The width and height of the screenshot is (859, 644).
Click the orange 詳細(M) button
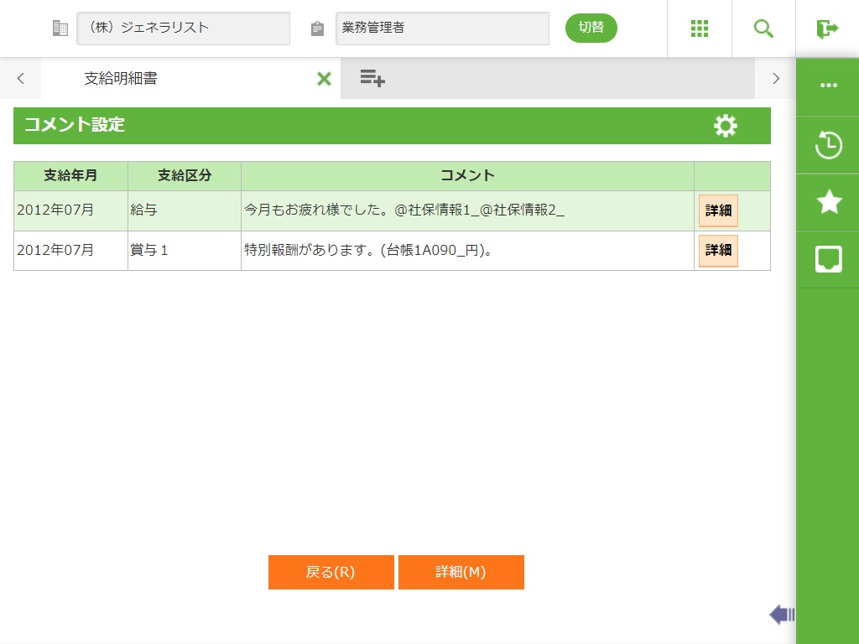(461, 573)
